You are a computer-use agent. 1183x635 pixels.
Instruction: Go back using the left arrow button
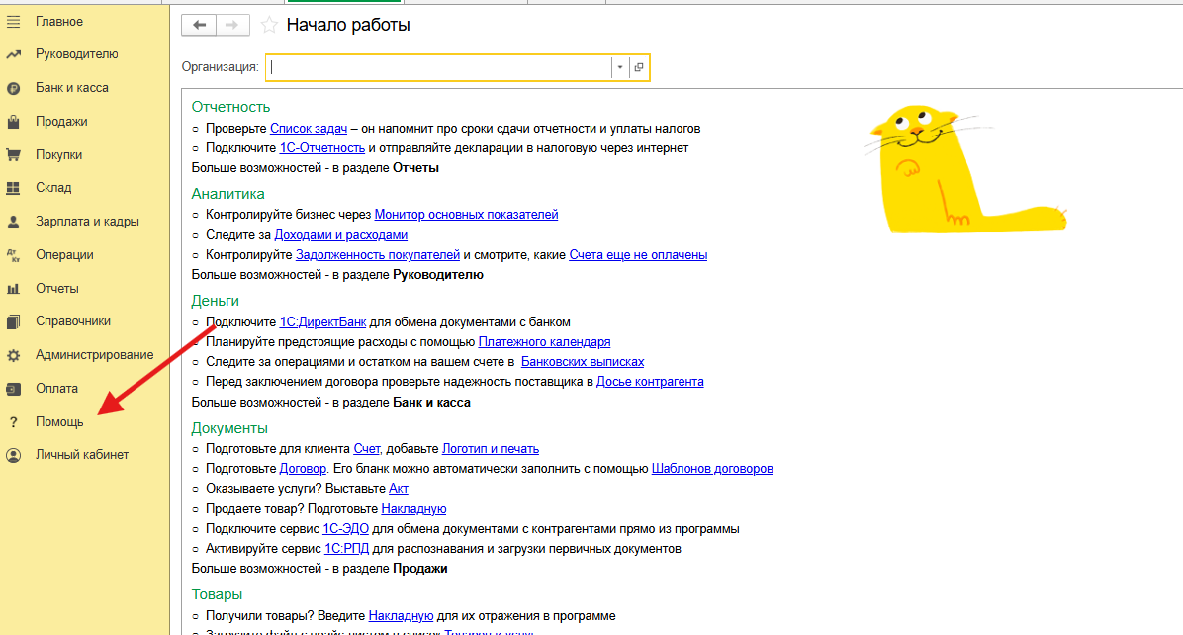point(199,25)
